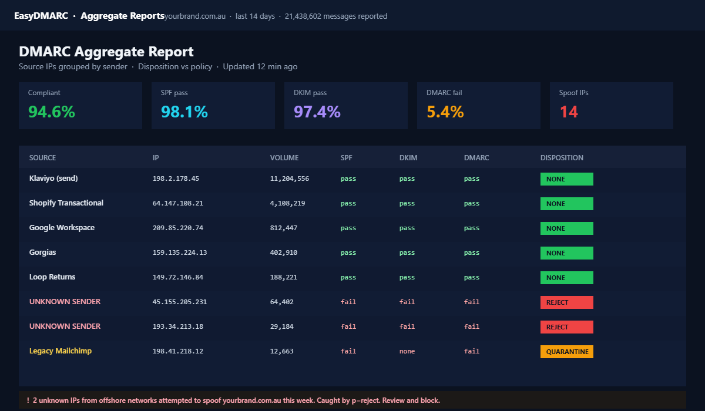This screenshot has width=705, height=411.
Task: Click the NONE badge for Gorgias
Action: [x=567, y=253]
